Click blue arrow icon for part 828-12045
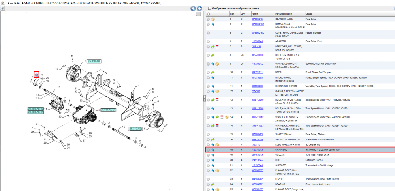Viewport: 395px width, 191px height. pos(213,109)
